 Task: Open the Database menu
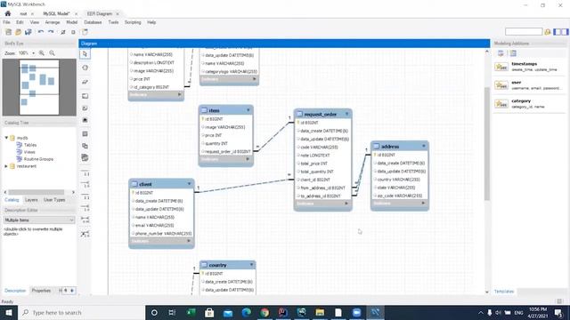[93, 22]
